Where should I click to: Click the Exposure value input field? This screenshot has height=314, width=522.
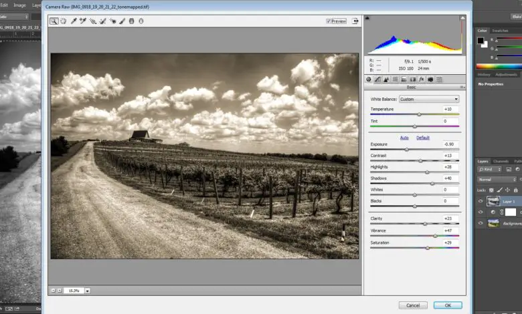(x=450, y=144)
